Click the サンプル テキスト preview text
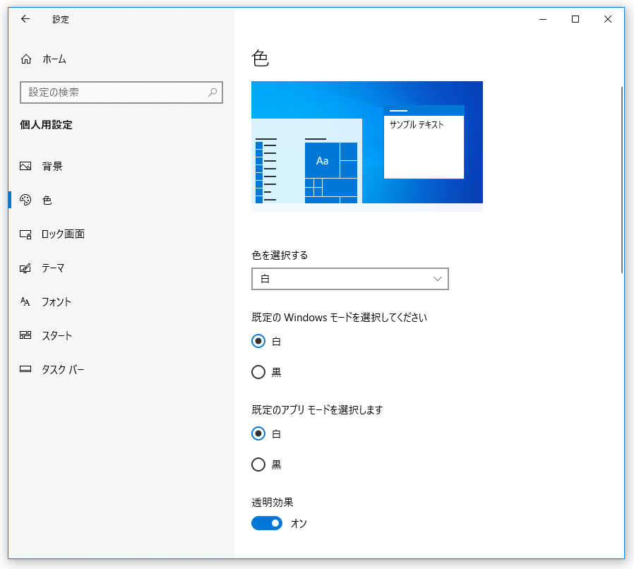The height and width of the screenshot is (569, 634). (x=417, y=124)
